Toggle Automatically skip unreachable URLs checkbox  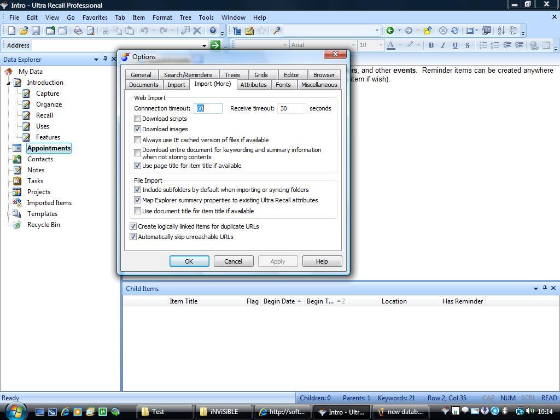(x=133, y=236)
